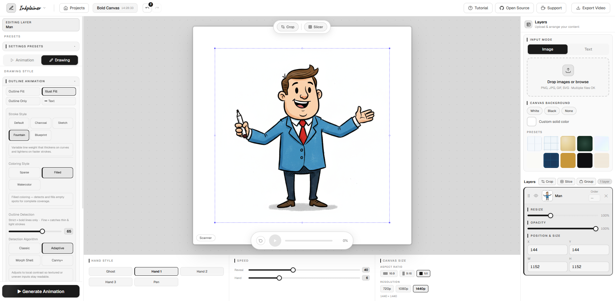Click the upload icon in drop zone
The image size is (615, 301).
click(568, 70)
